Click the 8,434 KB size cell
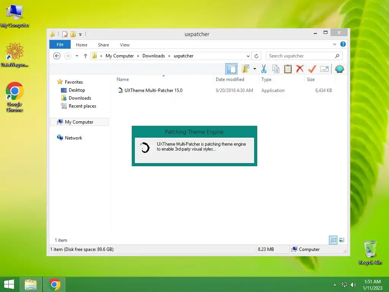 [x=324, y=90]
